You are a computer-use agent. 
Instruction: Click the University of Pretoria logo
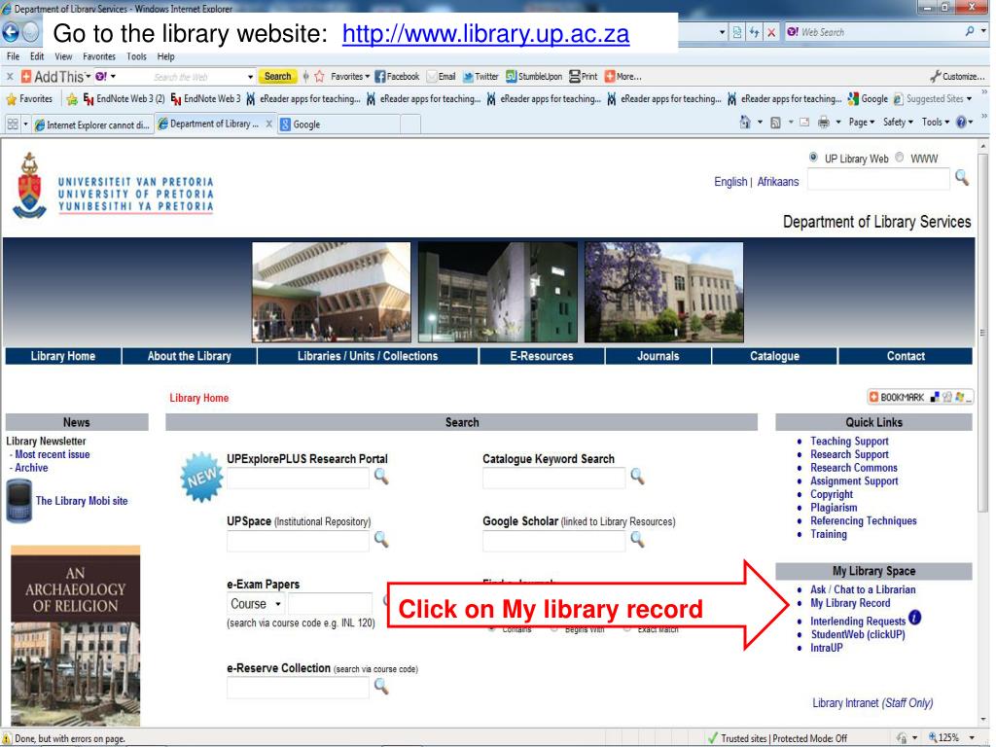pyautogui.click(x=114, y=186)
